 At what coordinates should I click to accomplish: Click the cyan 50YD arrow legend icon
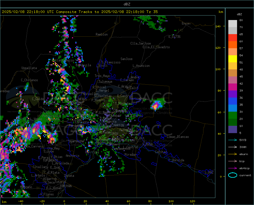[x=233, y=140]
